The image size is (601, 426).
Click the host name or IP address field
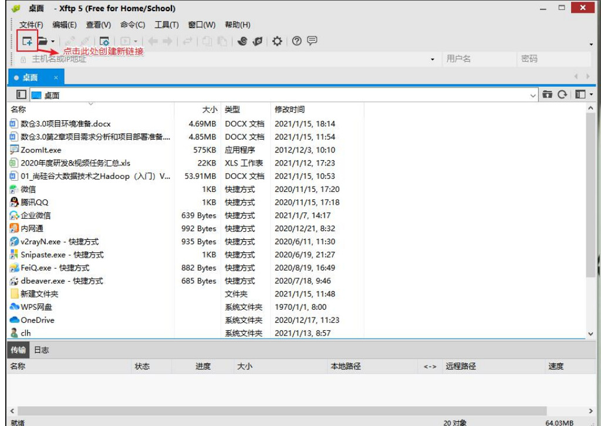pos(228,59)
